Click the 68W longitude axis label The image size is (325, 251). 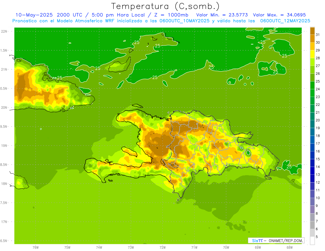(290, 247)
